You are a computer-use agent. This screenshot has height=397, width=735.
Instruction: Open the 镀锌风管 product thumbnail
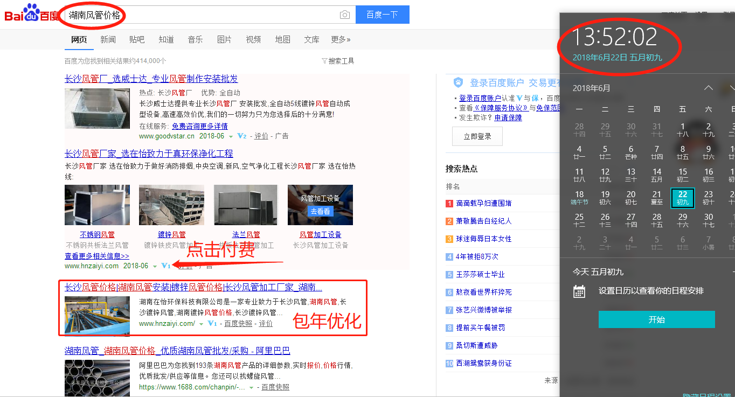click(172, 205)
